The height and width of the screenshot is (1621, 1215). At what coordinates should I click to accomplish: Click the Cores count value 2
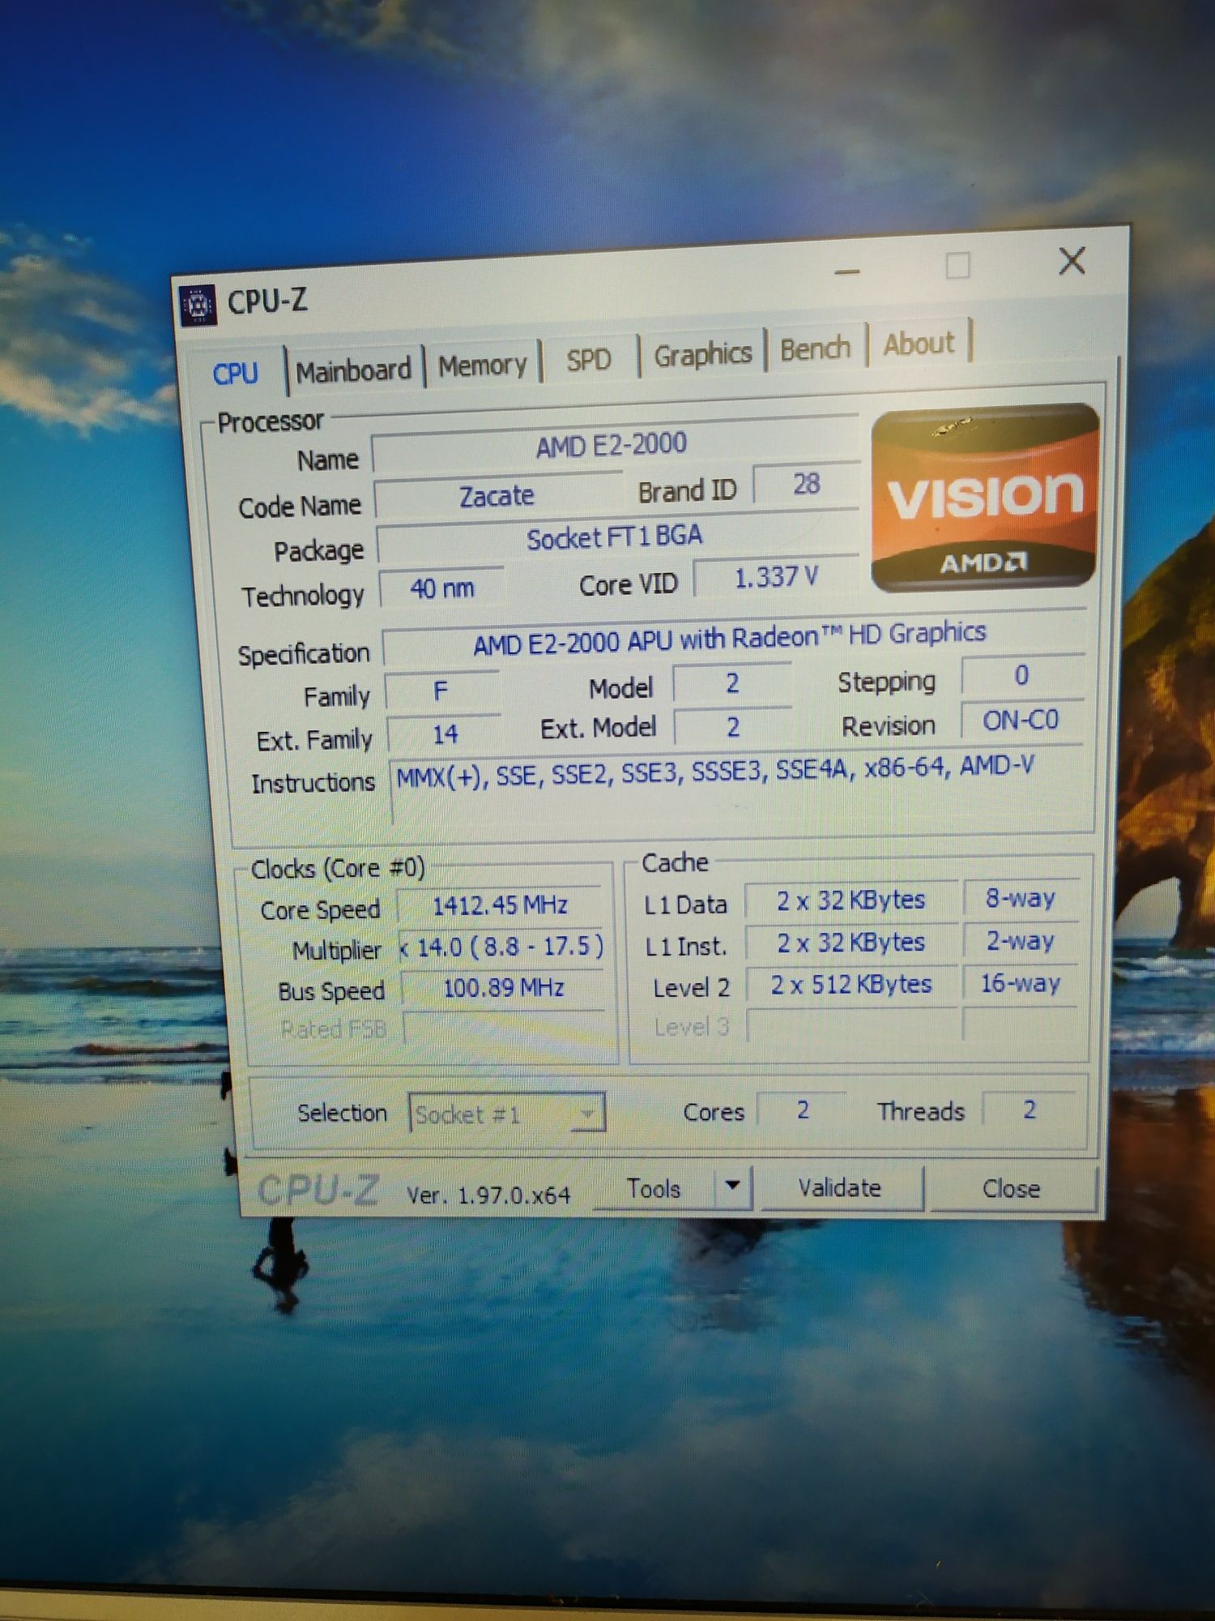coord(802,1110)
